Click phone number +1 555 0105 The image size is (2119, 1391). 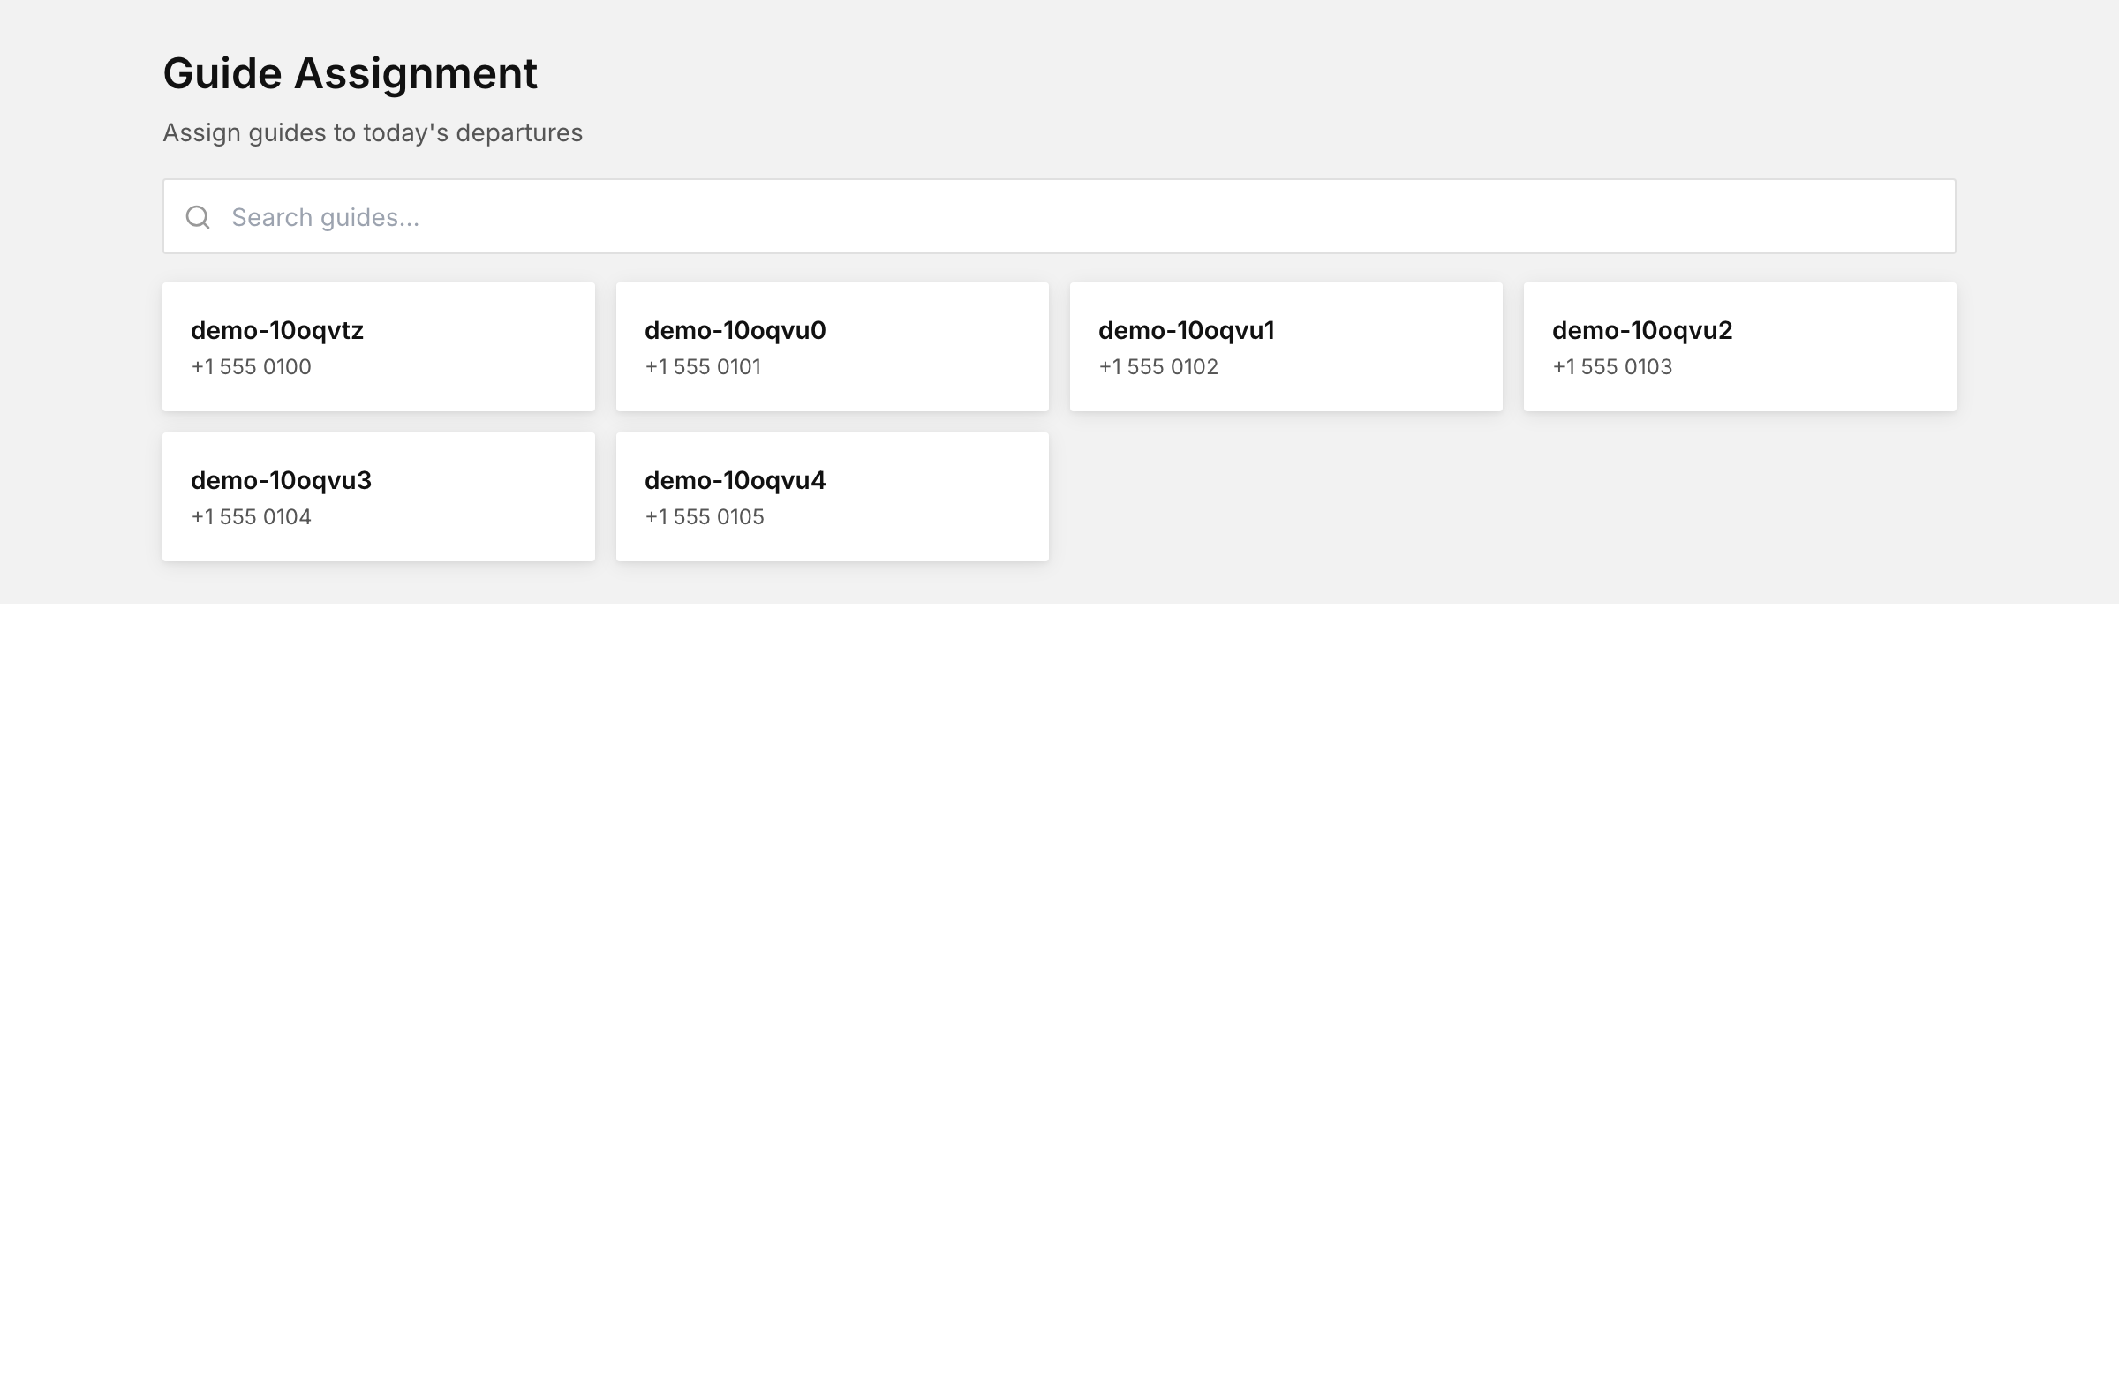[x=705, y=517]
